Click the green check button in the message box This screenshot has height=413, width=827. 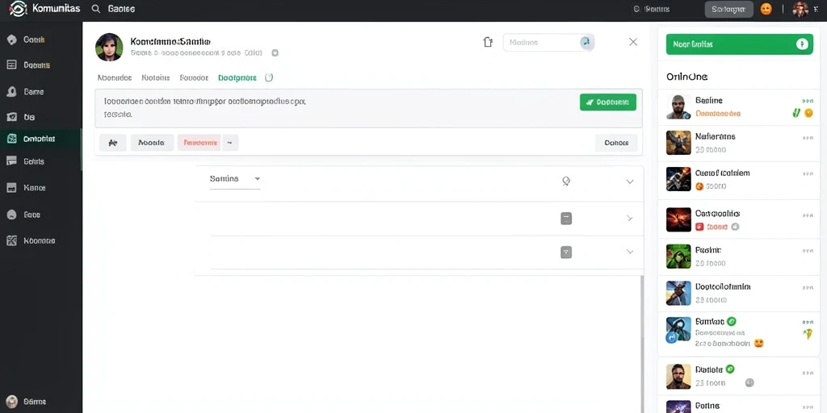[607, 102]
